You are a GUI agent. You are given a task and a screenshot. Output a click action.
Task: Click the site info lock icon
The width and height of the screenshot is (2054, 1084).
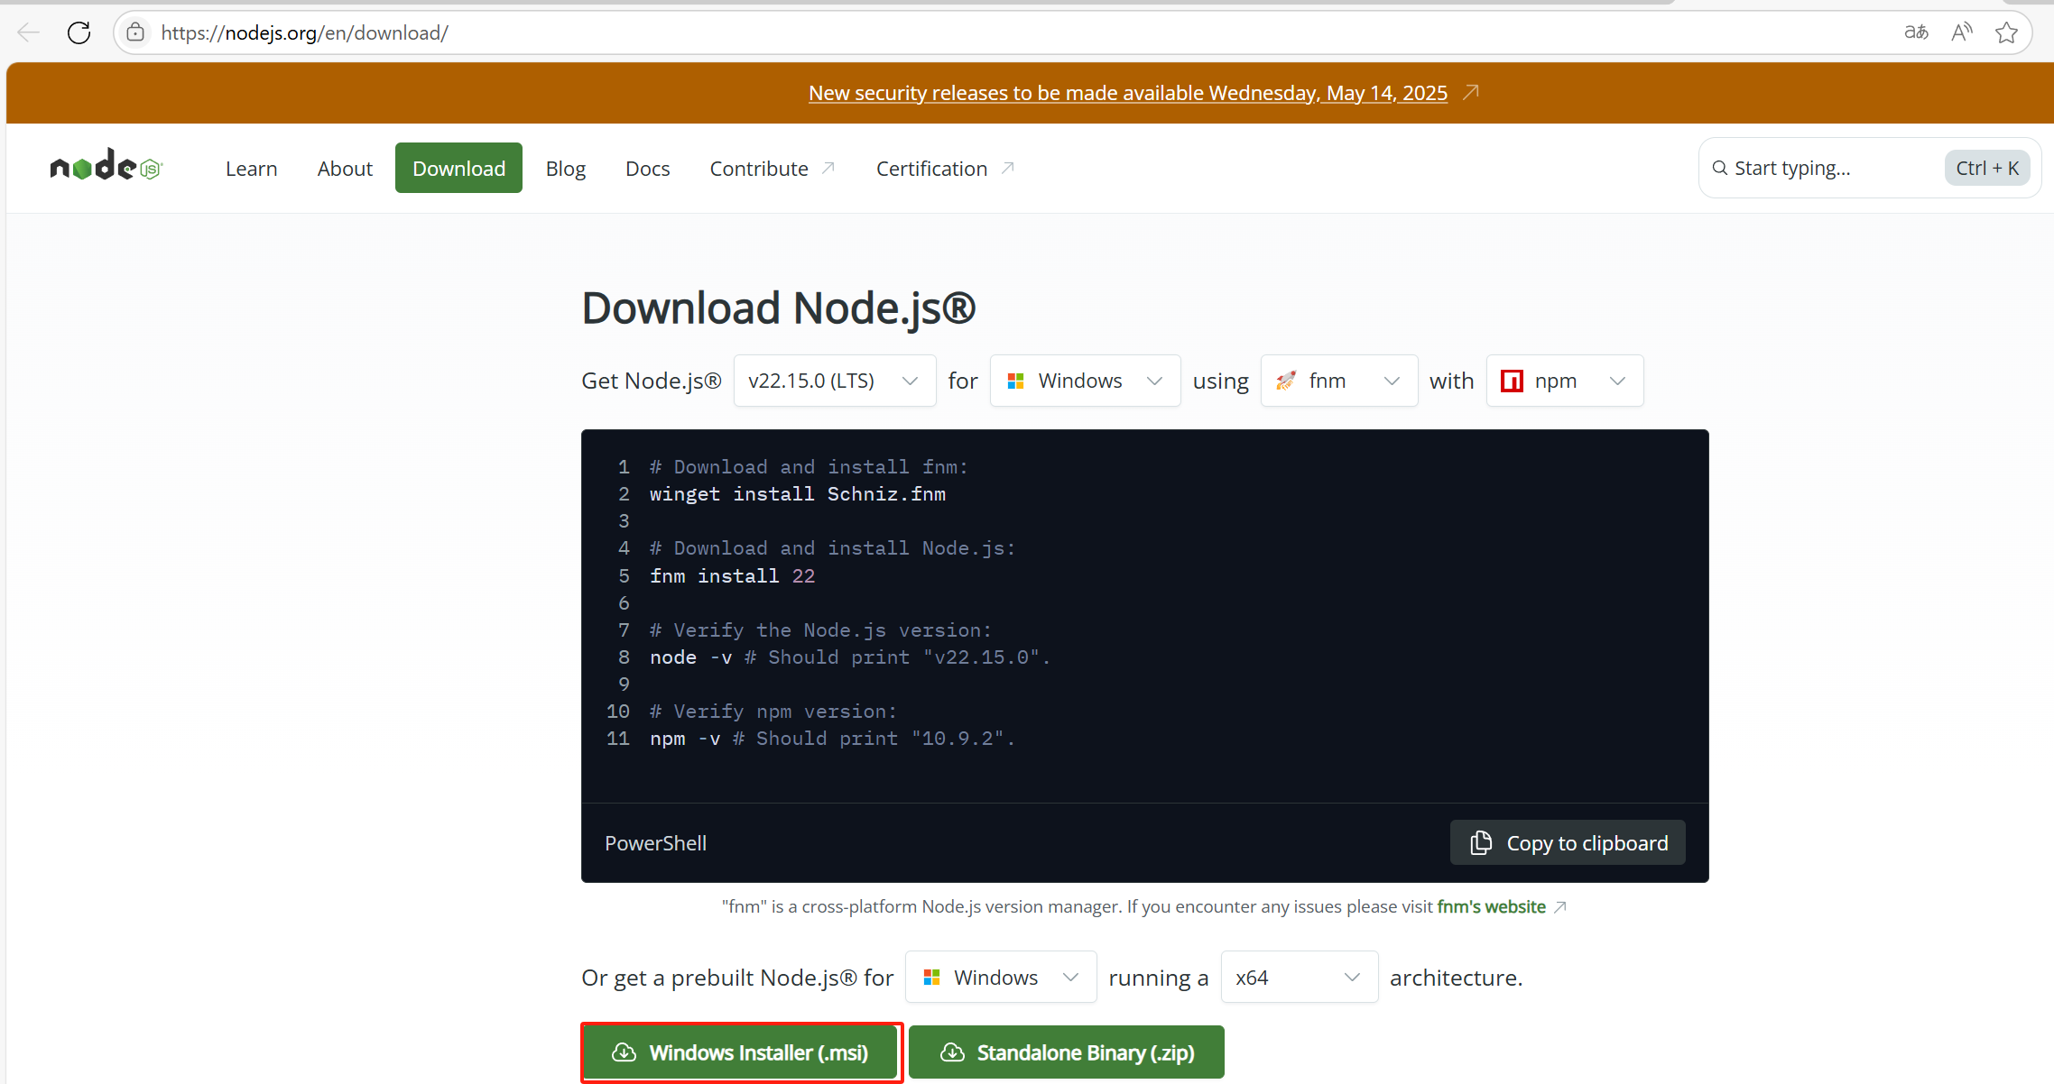pos(135,33)
